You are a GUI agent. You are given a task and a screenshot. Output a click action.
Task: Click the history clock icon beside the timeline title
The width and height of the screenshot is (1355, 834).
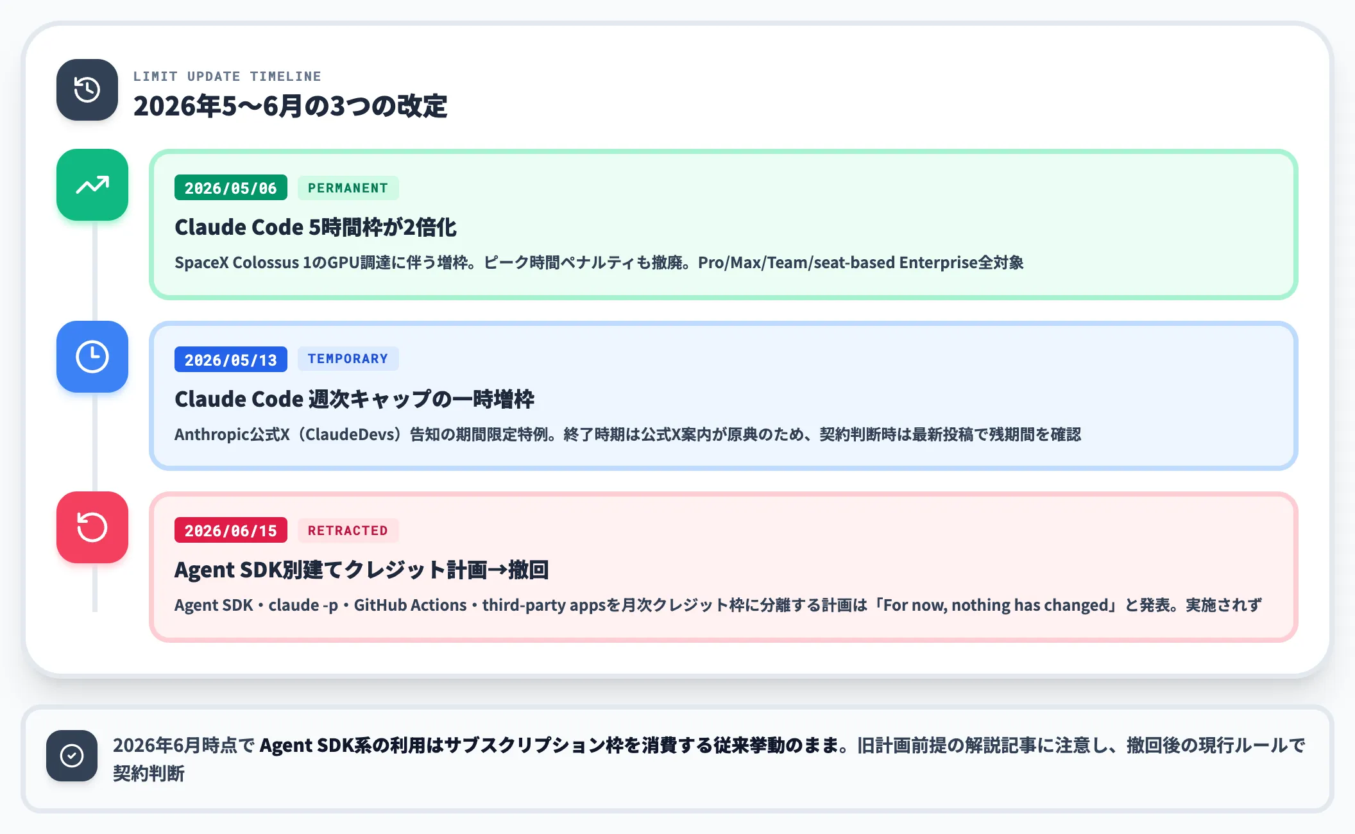(87, 90)
